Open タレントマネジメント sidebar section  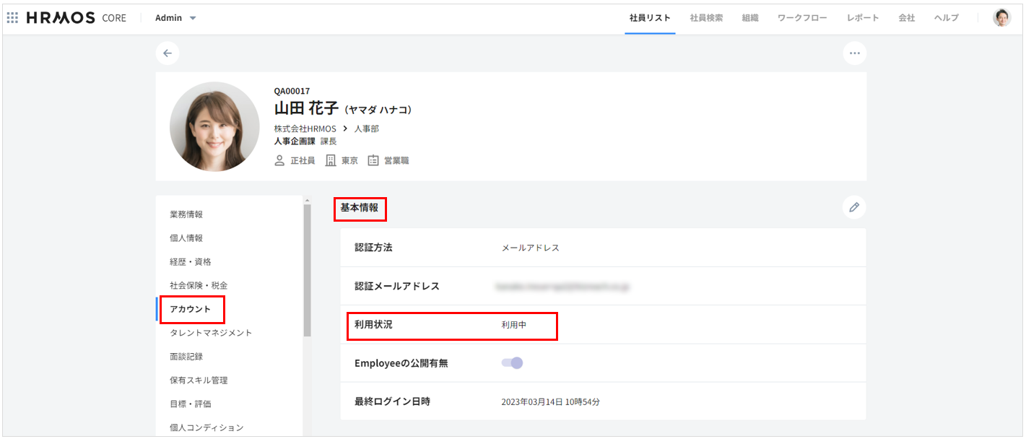pos(211,333)
